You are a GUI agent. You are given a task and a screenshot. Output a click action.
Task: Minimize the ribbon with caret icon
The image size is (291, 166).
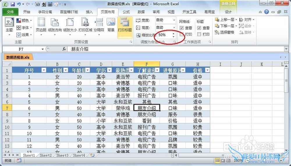(x=260, y=12)
